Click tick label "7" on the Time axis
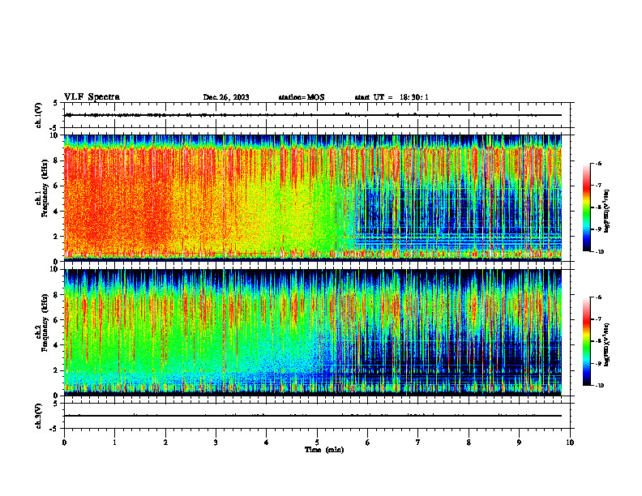This screenshot has height=496, width=642. (418, 443)
